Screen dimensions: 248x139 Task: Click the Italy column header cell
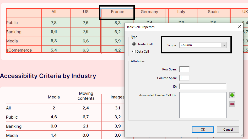click(x=181, y=12)
